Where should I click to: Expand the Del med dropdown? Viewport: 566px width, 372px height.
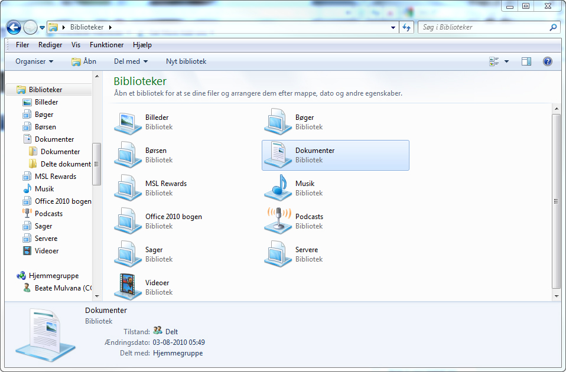coord(131,61)
